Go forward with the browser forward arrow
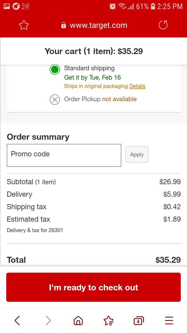The height and width of the screenshot is (333, 187). [48, 321]
